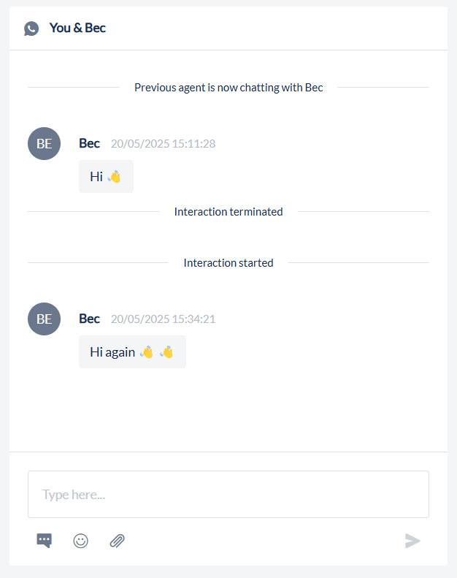Select the "Hi" message bubble

106,177
